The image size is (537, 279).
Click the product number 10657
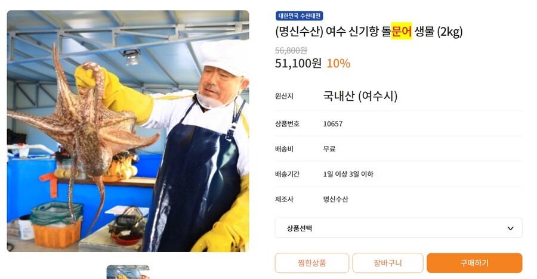[x=333, y=124]
